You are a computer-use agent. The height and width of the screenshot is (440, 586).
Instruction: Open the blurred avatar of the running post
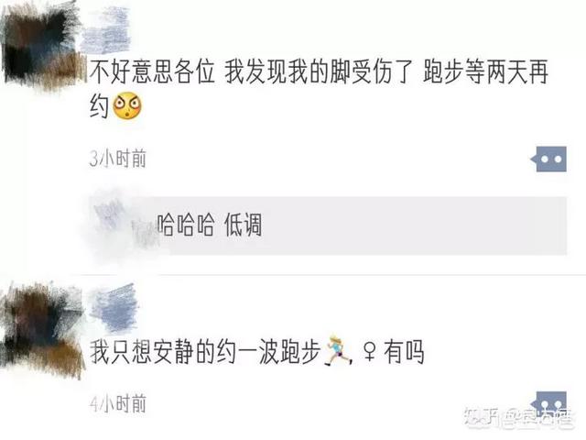42,331
